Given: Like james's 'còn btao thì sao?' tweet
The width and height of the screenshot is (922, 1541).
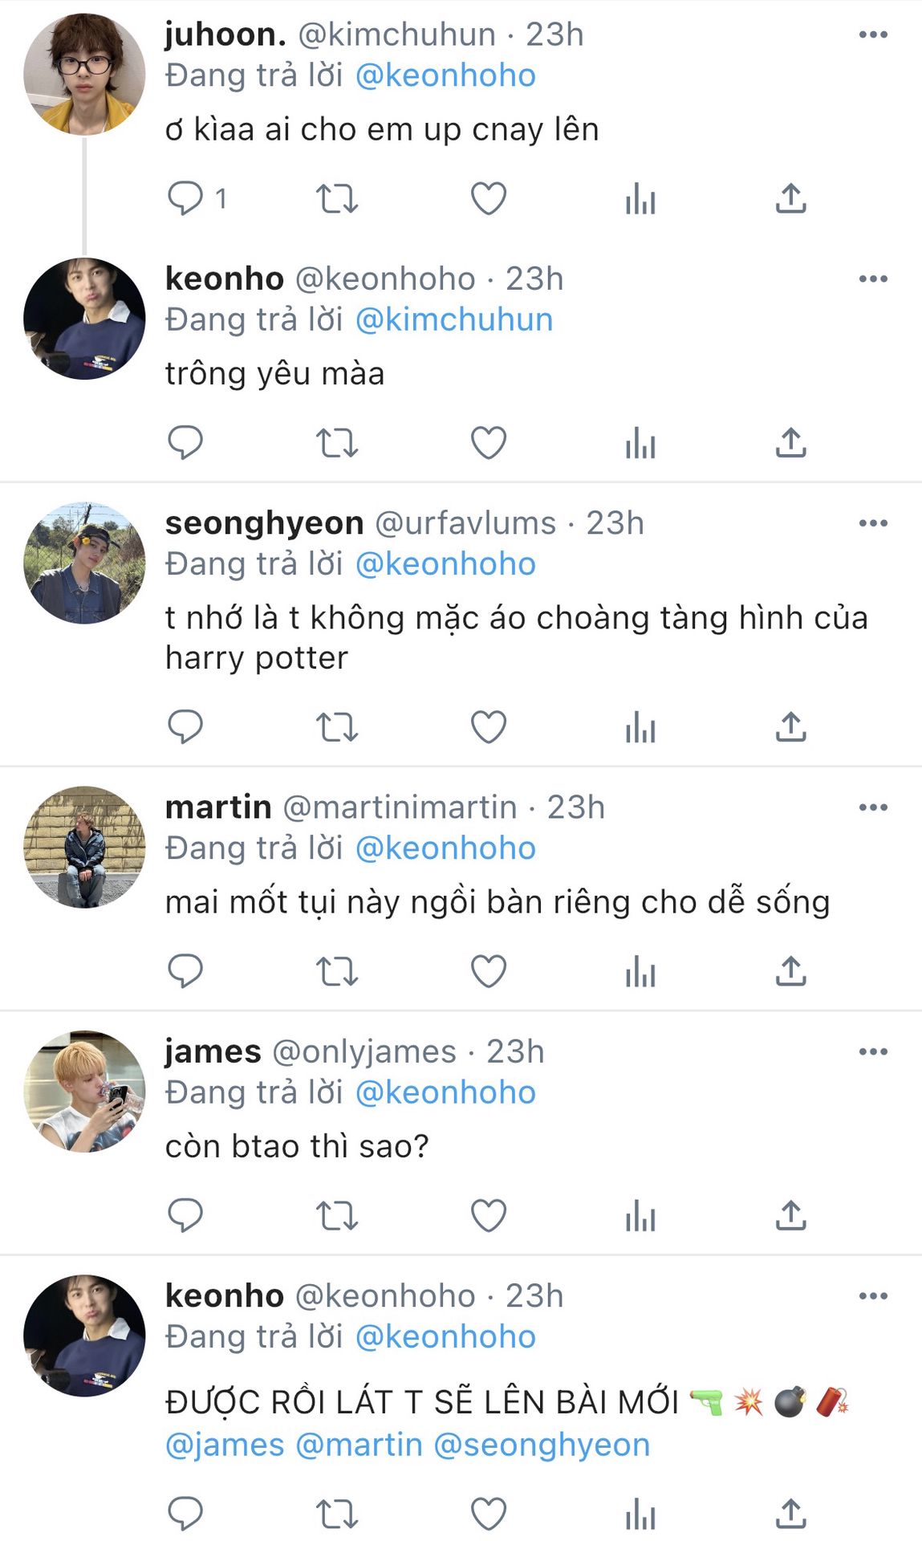Looking at the screenshot, I should point(488,1215).
